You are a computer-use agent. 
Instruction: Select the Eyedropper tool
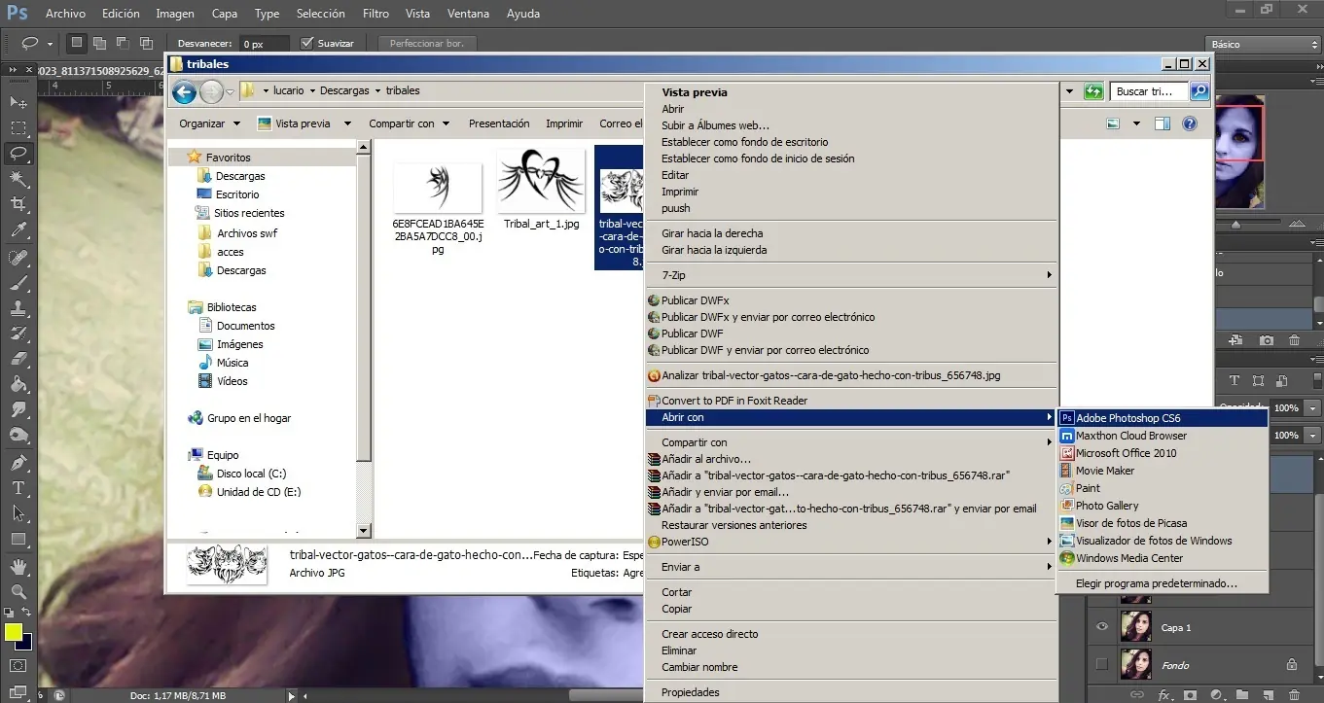click(x=18, y=229)
